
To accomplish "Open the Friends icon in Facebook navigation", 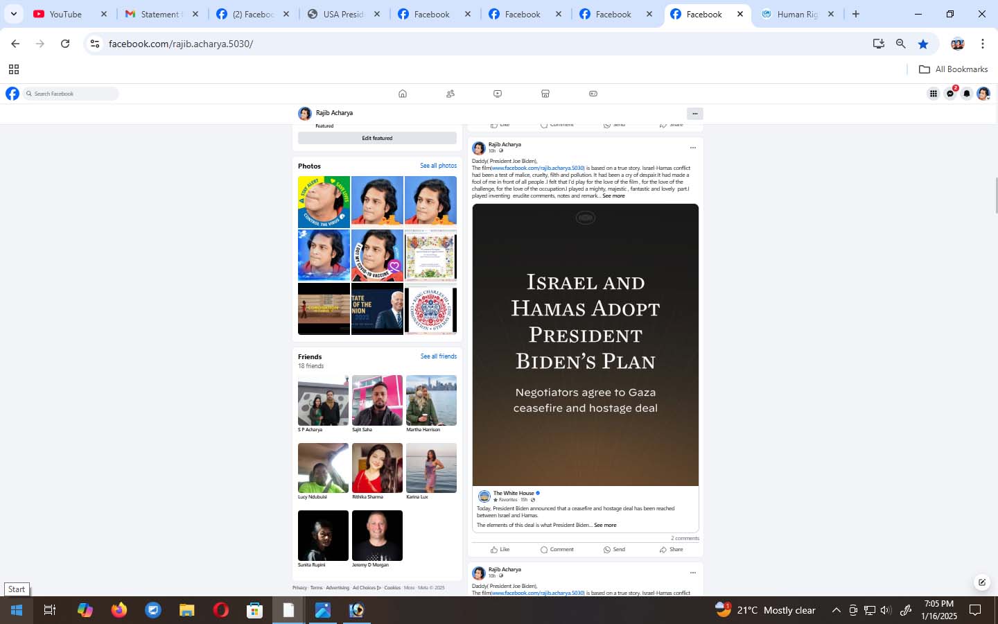I will coord(450,94).
